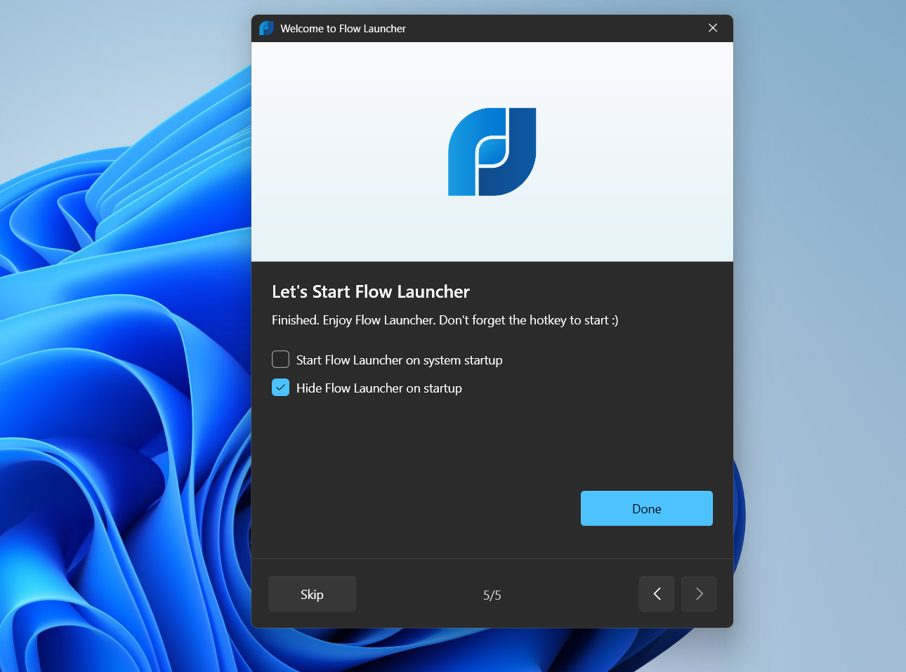This screenshot has width=906, height=672.
Task: Click the Flow Launcher title bar icon
Action: coord(266,28)
